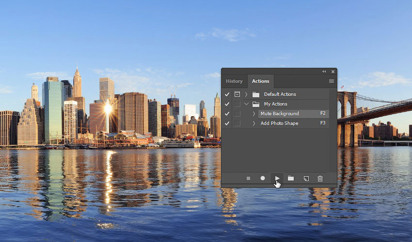Delete the selected action with trash icon

[320, 179]
